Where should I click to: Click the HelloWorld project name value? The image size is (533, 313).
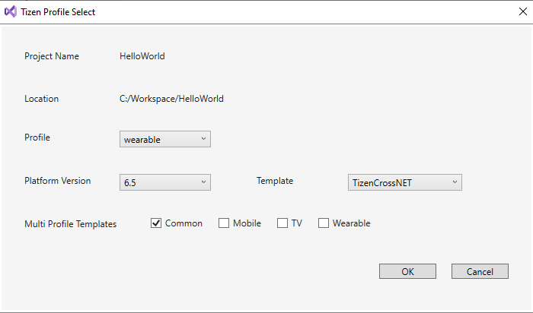[x=142, y=56]
